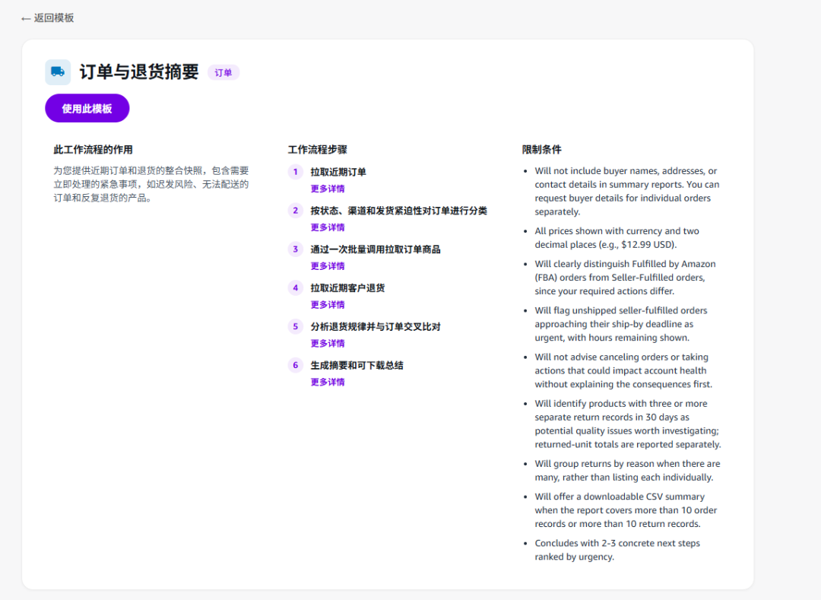Click the 工作流程步骤 heading
Viewport: 821px width, 600px height.
pyautogui.click(x=318, y=150)
